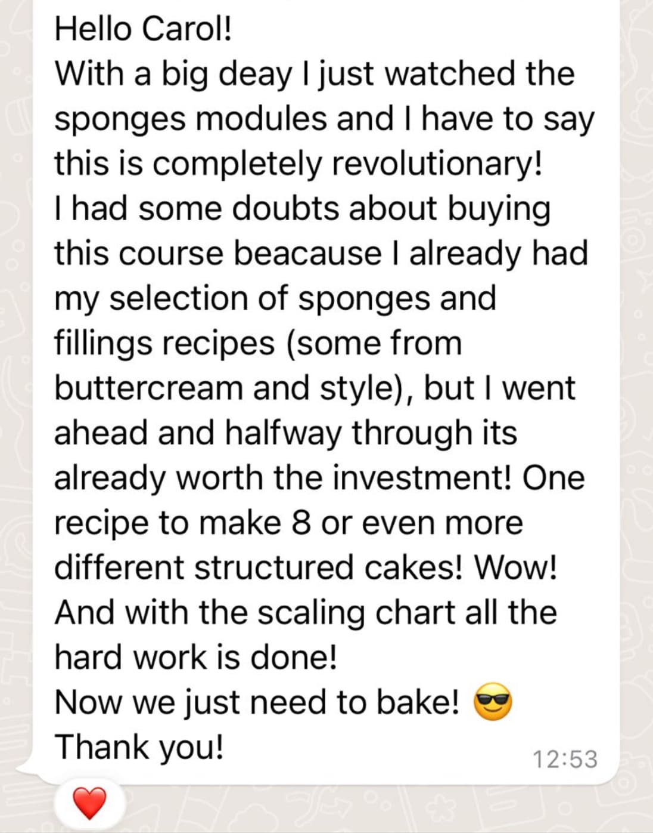Click the word 'revolutionary!' in the message

point(437,163)
